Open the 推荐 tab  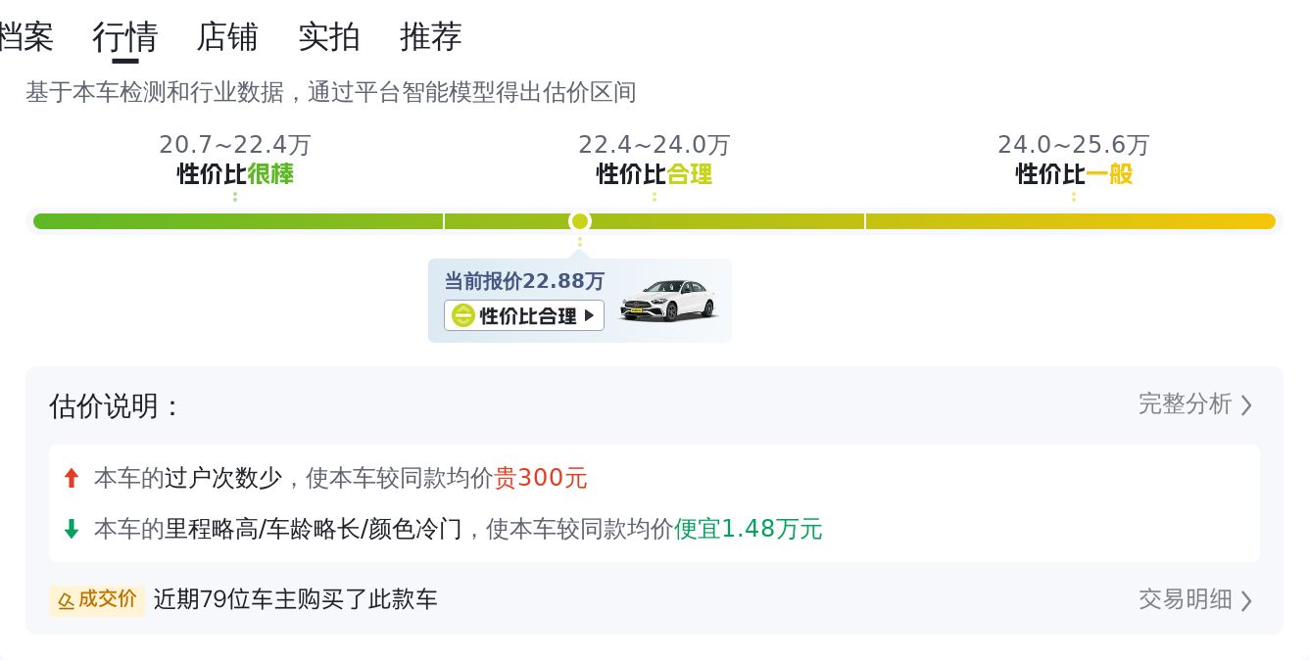pos(431,37)
